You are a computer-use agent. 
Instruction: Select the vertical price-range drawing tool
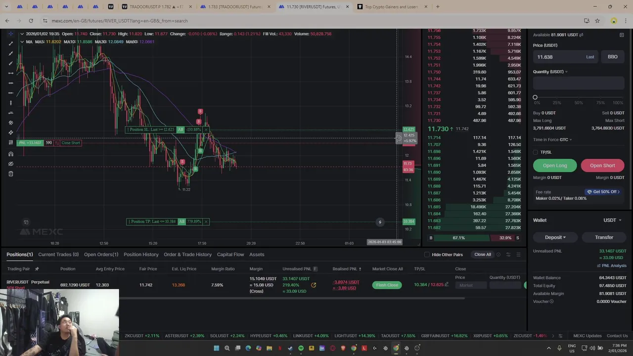click(10, 103)
